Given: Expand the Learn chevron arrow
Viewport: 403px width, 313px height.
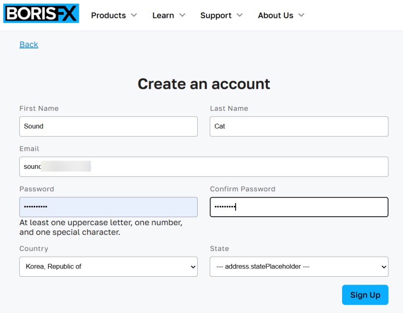Looking at the screenshot, I should click(182, 15).
